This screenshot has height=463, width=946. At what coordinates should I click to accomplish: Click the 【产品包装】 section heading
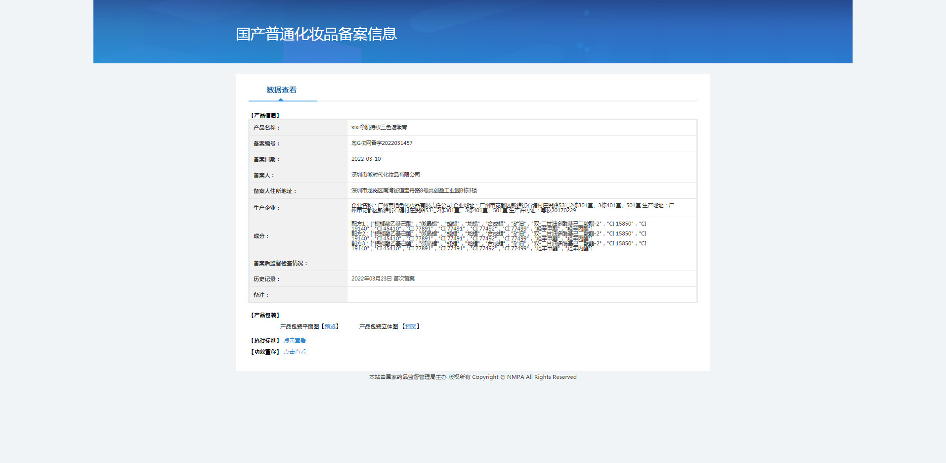(x=265, y=315)
